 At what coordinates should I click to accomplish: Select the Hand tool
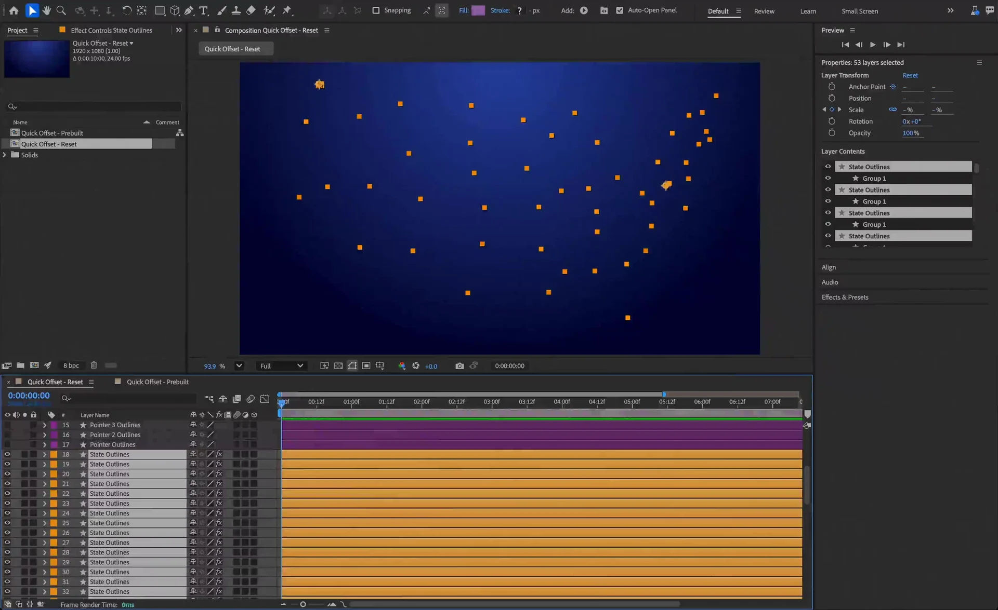pos(47,10)
